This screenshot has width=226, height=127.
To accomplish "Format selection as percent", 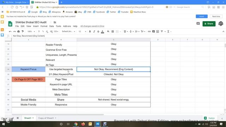I will [43, 31].
